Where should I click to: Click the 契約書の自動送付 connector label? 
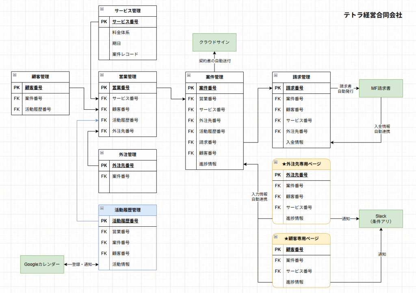coord(214,61)
